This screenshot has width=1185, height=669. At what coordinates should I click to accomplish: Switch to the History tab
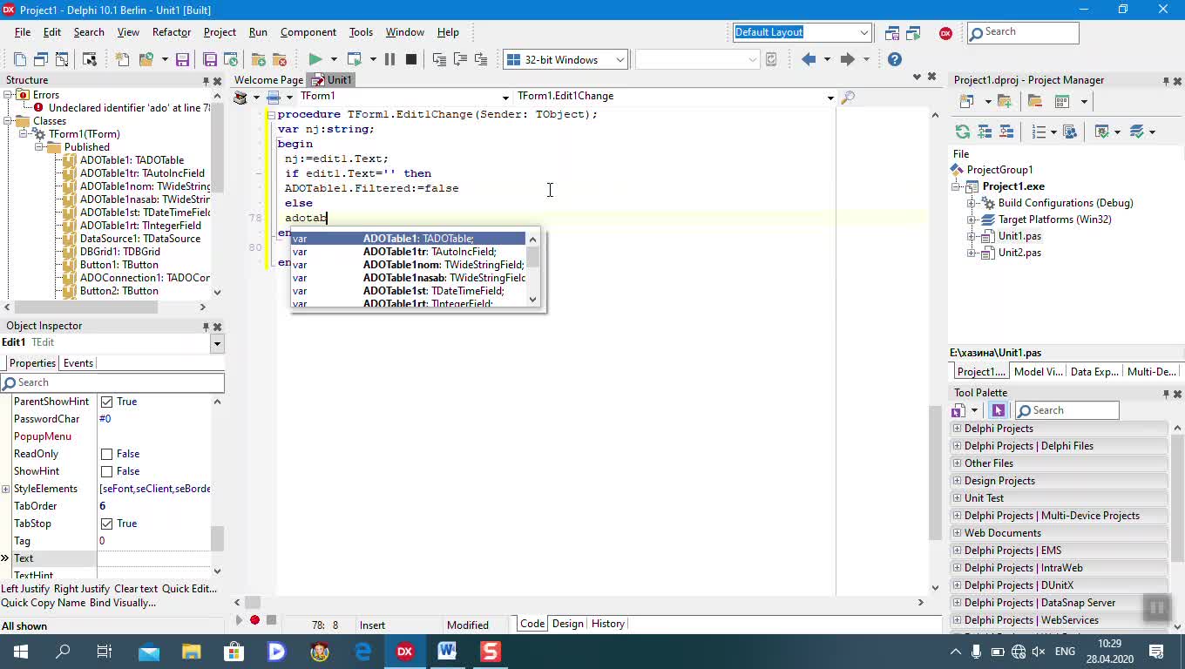[x=607, y=624]
